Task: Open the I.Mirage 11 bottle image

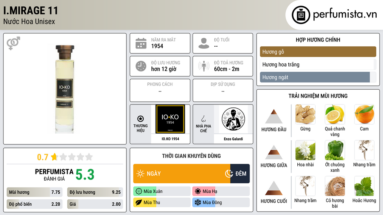Action: [x=65, y=89]
